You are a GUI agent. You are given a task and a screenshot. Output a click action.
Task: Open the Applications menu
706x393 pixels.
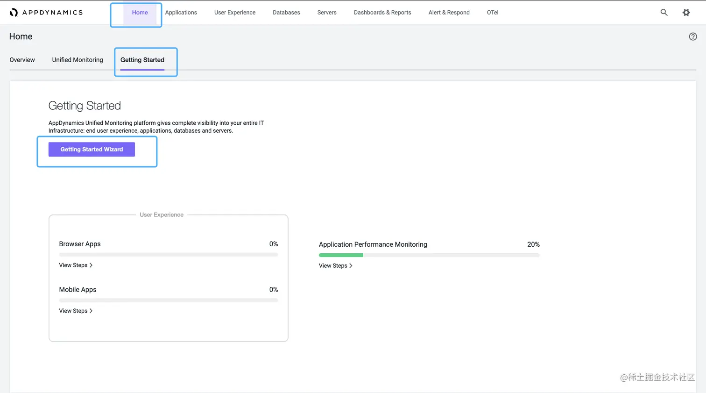(x=181, y=13)
